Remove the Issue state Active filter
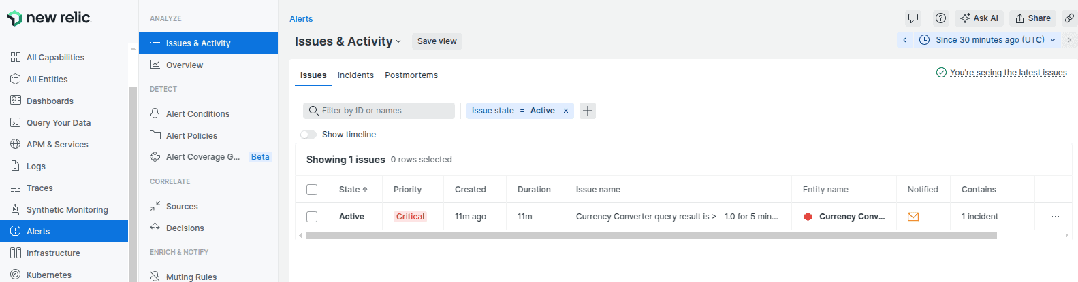Image resolution: width=1078 pixels, height=282 pixels. click(x=565, y=111)
